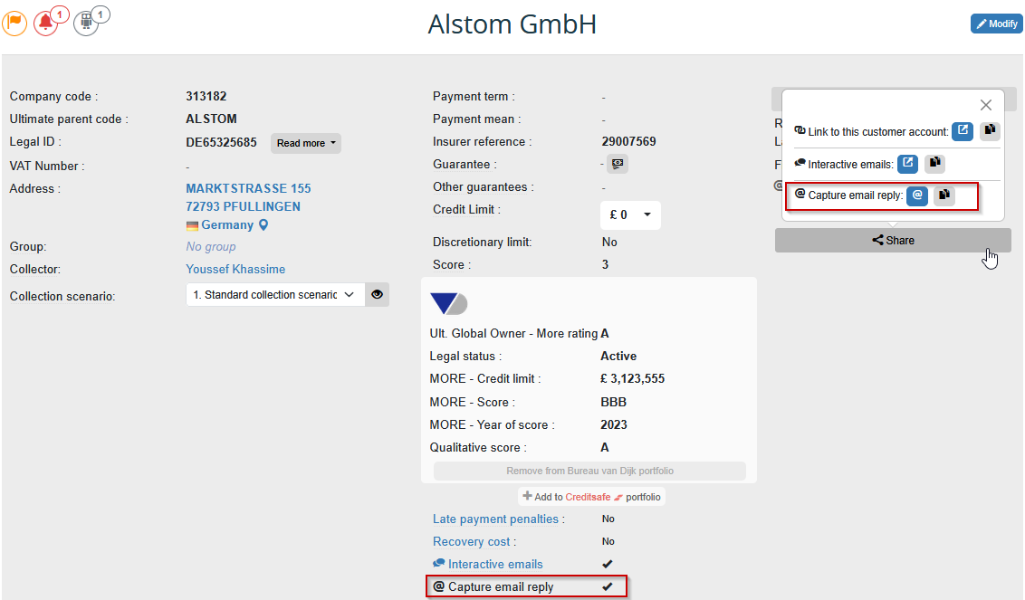Open the Credit Limit dropdown
Image resolution: width=1025 pixels, height=600 pixels.
(x=630, y=215)
